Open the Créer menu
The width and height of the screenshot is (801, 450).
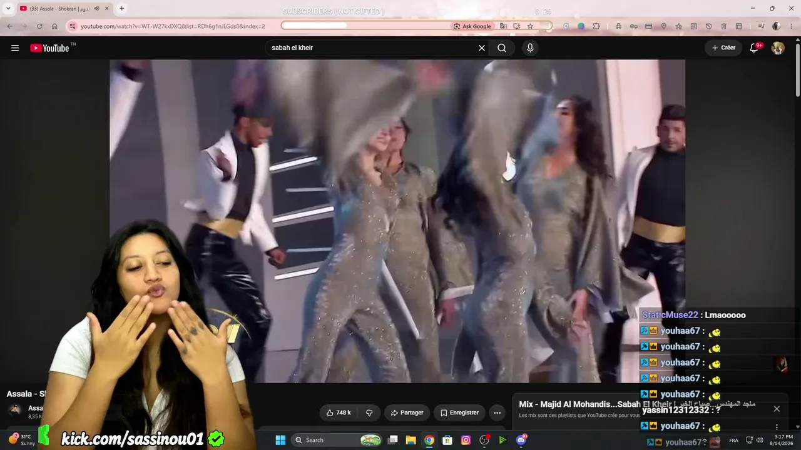723,48
